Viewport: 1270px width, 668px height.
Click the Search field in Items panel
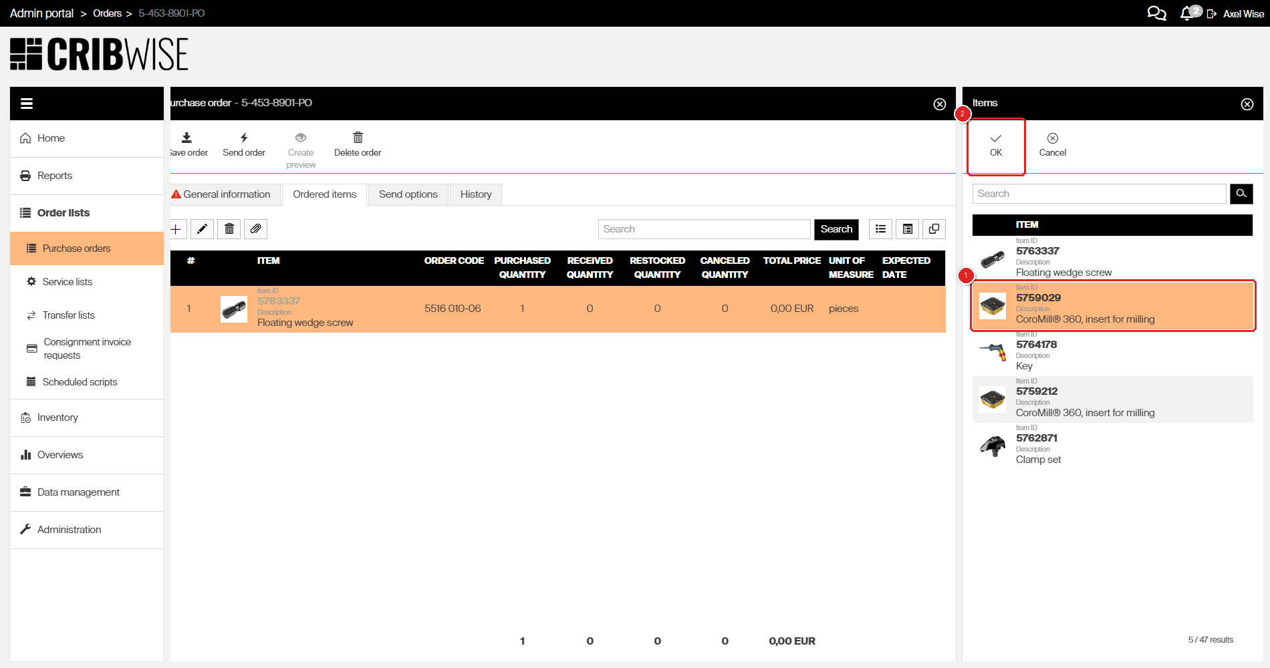coord(1099,194)
